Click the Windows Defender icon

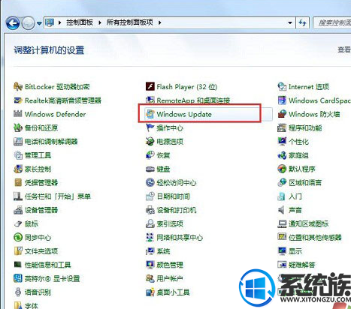tap(18, 114)
